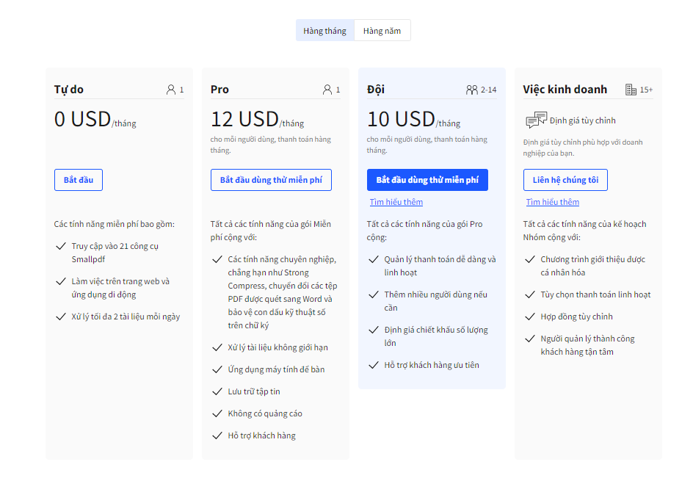Click the Lưu trữ tập tin feature text

coord(254,391)
